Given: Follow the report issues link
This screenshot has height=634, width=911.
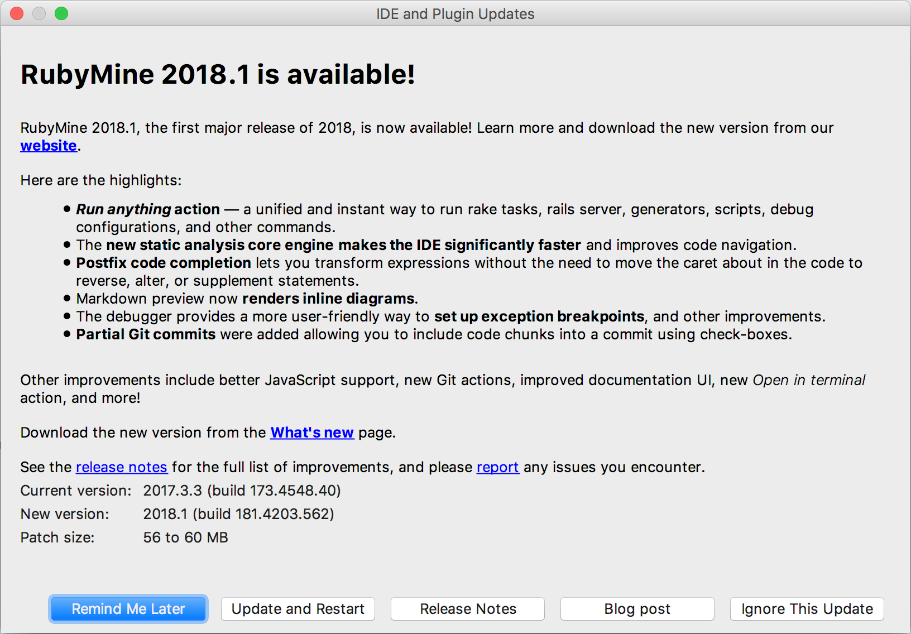Looking at the screenshot, I should point(498,467).
